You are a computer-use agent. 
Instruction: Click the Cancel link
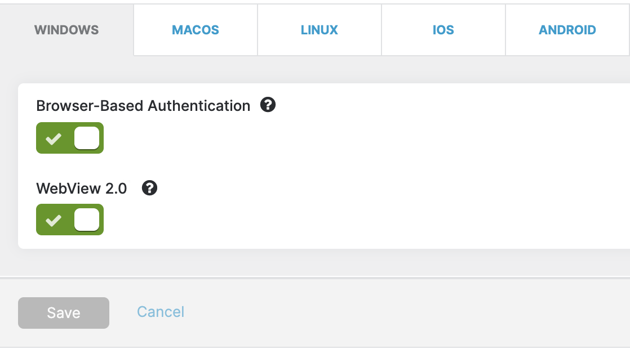point(161,312)
